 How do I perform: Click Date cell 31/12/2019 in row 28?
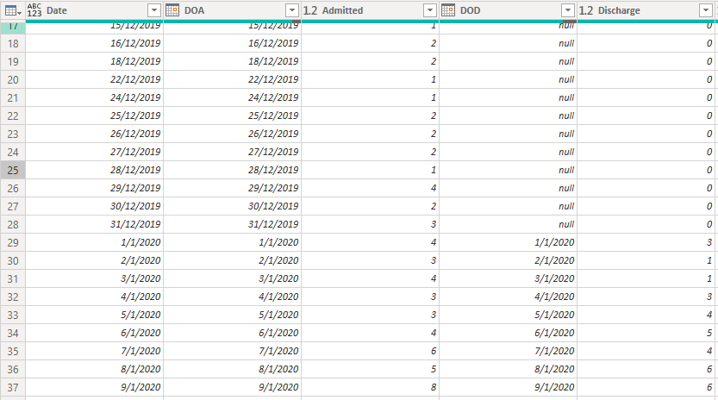94,224
